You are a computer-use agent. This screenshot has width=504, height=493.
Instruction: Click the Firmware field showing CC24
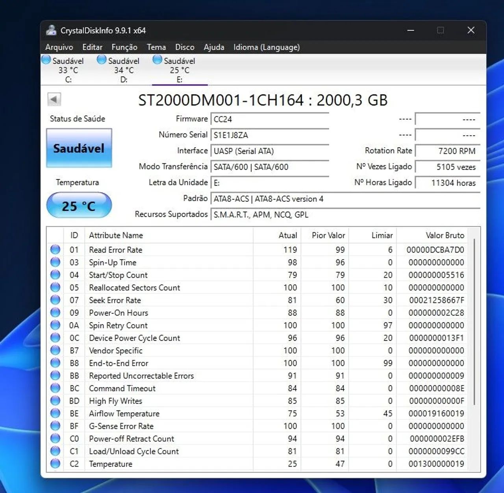[270, 119]
